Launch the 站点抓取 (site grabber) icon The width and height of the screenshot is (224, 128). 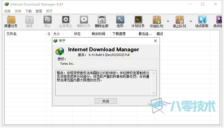[202, 20]
